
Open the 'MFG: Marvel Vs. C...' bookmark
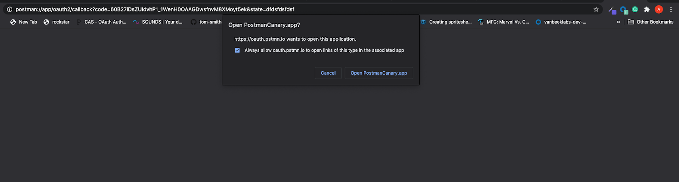coord(503,22)
